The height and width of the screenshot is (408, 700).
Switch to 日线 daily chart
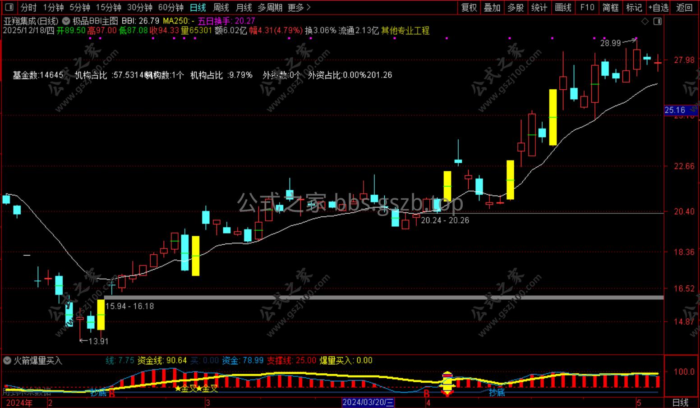198,8
